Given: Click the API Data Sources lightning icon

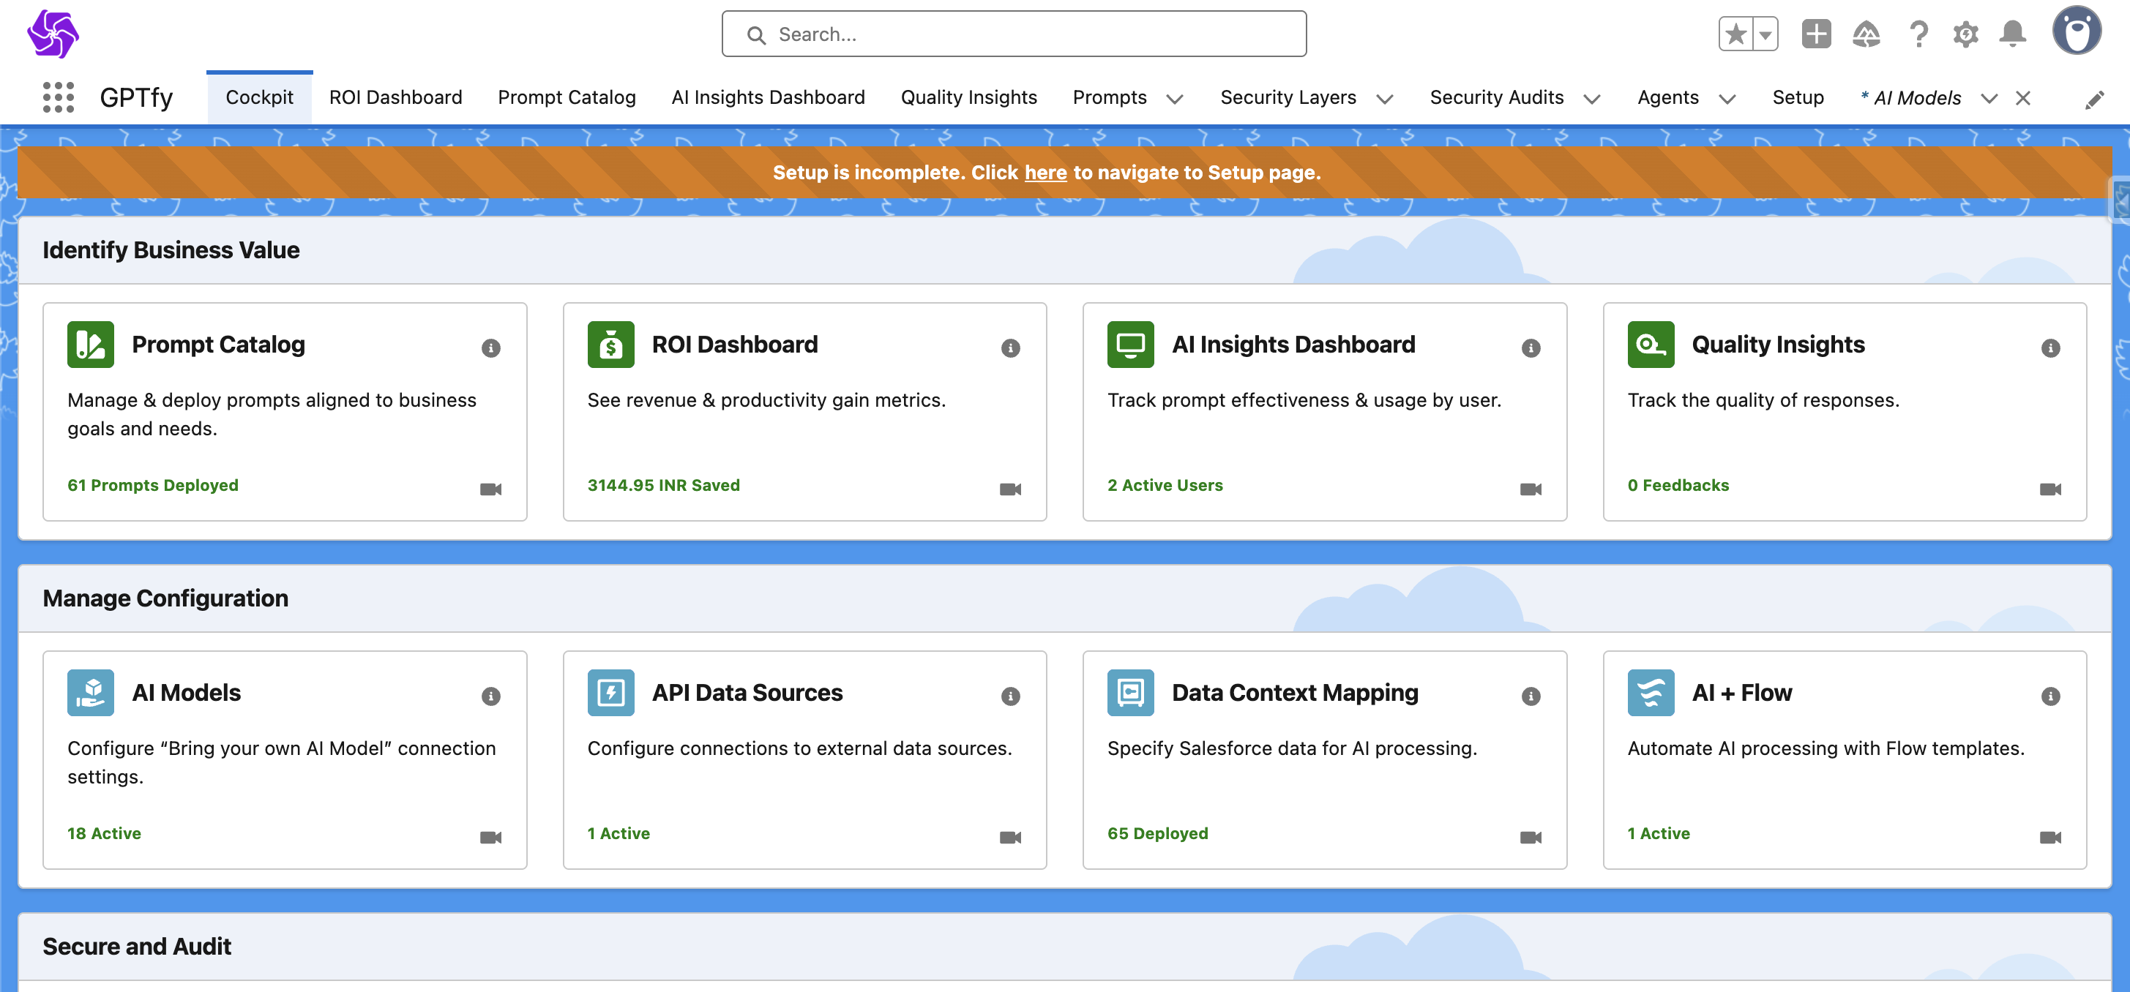Looking at the screenshot, I should click(x=610, y=692).
